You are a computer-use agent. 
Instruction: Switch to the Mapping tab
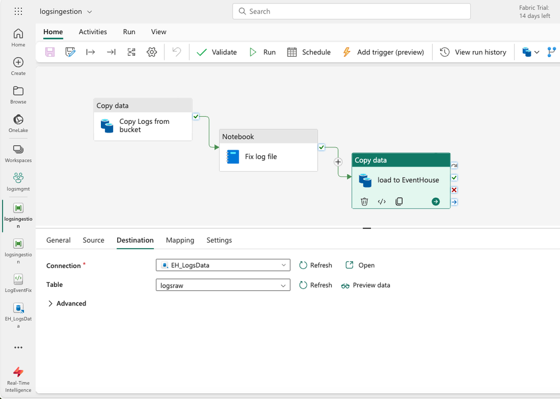click(x=180, y=240)
